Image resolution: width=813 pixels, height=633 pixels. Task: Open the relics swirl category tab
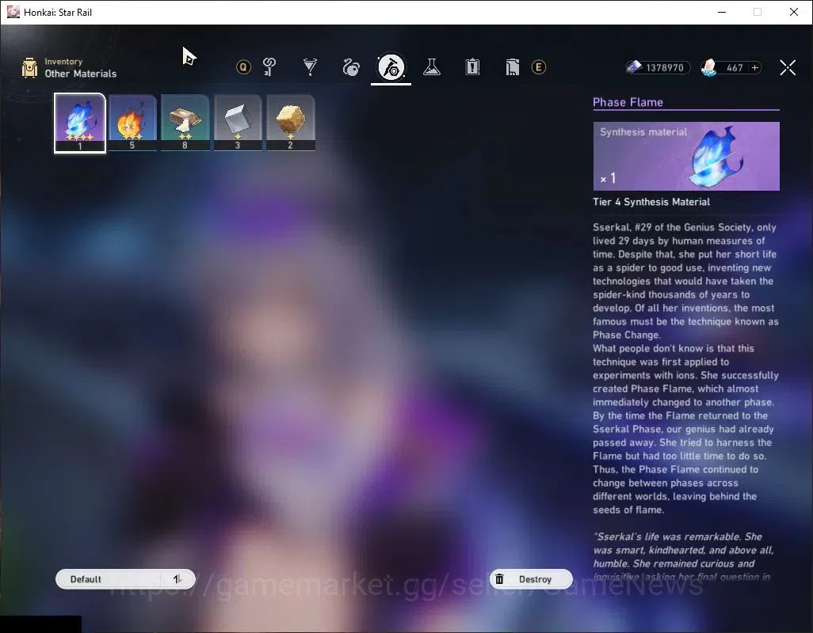(x=351, y=67)
